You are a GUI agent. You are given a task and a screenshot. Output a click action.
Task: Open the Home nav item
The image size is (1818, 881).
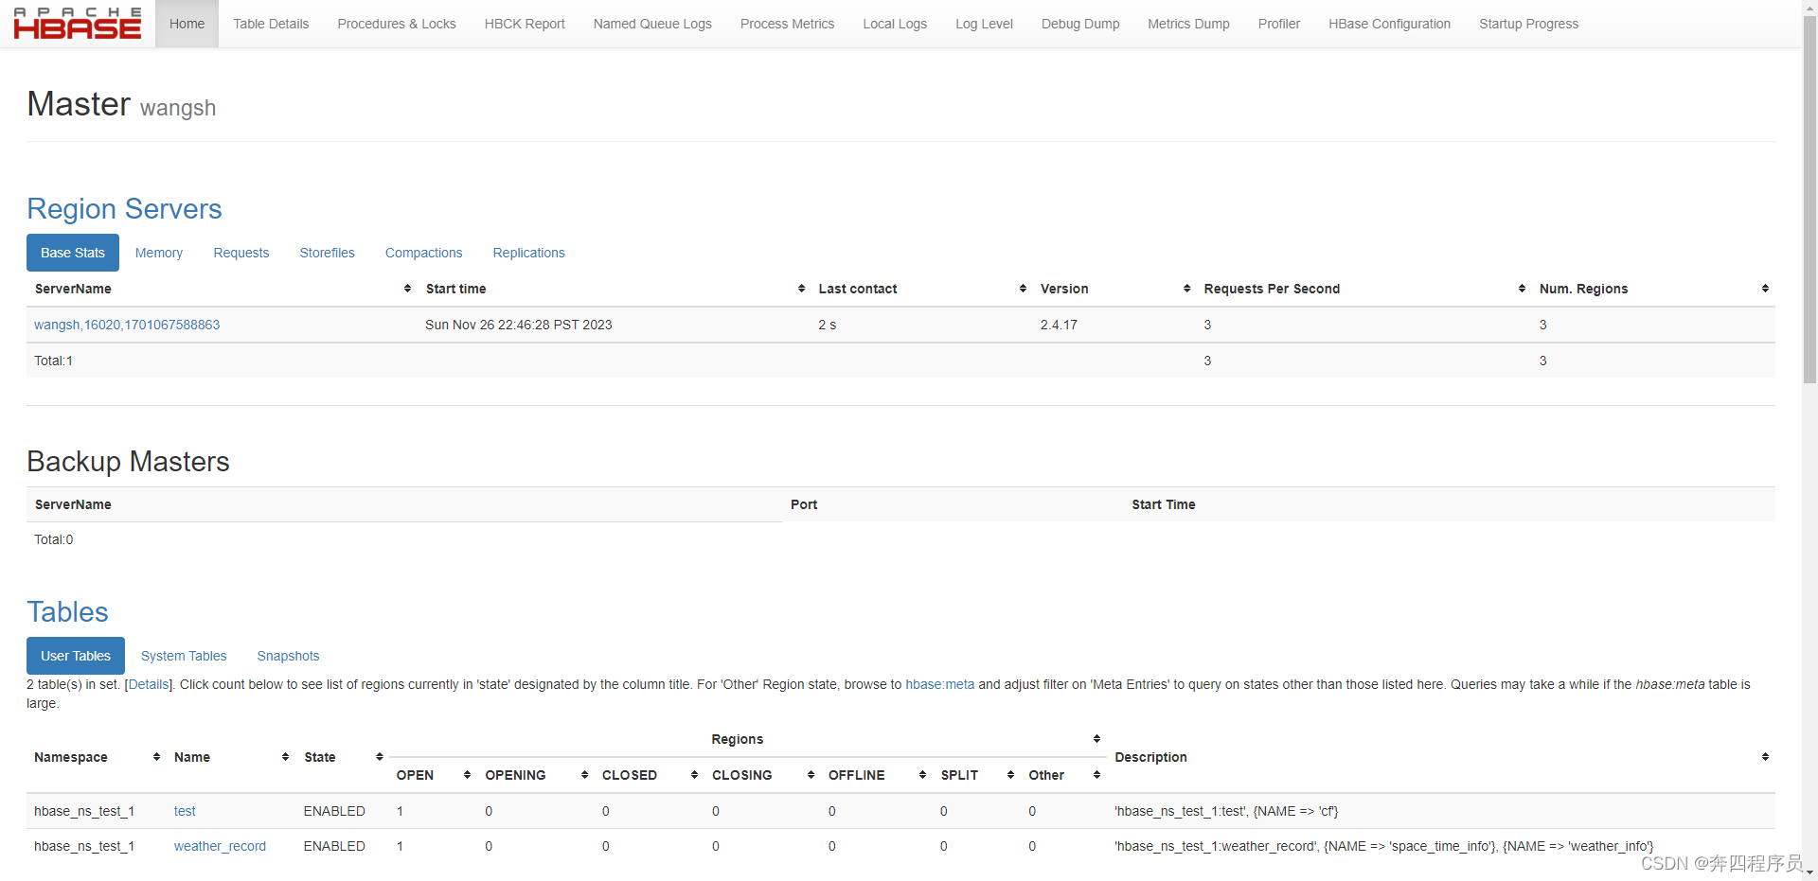(x=187, y=24)
